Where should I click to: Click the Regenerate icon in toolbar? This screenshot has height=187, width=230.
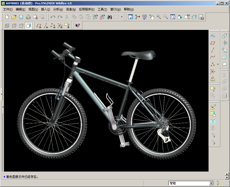95,17
